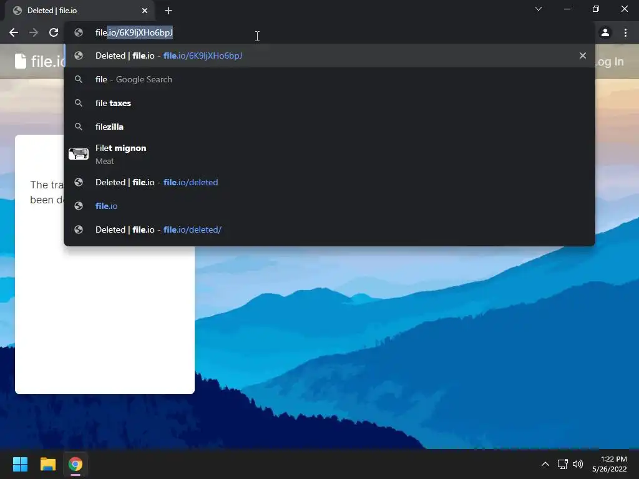Open the clock showing 1:22 PM
The width and height of the screenshot is (639, 479).
pyautogui.click(x=610, y=464)
